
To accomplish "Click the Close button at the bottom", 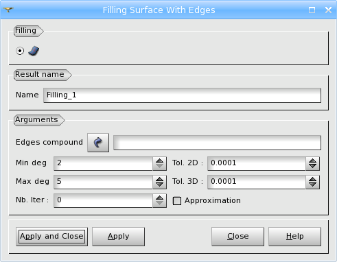I will point(237,237).
